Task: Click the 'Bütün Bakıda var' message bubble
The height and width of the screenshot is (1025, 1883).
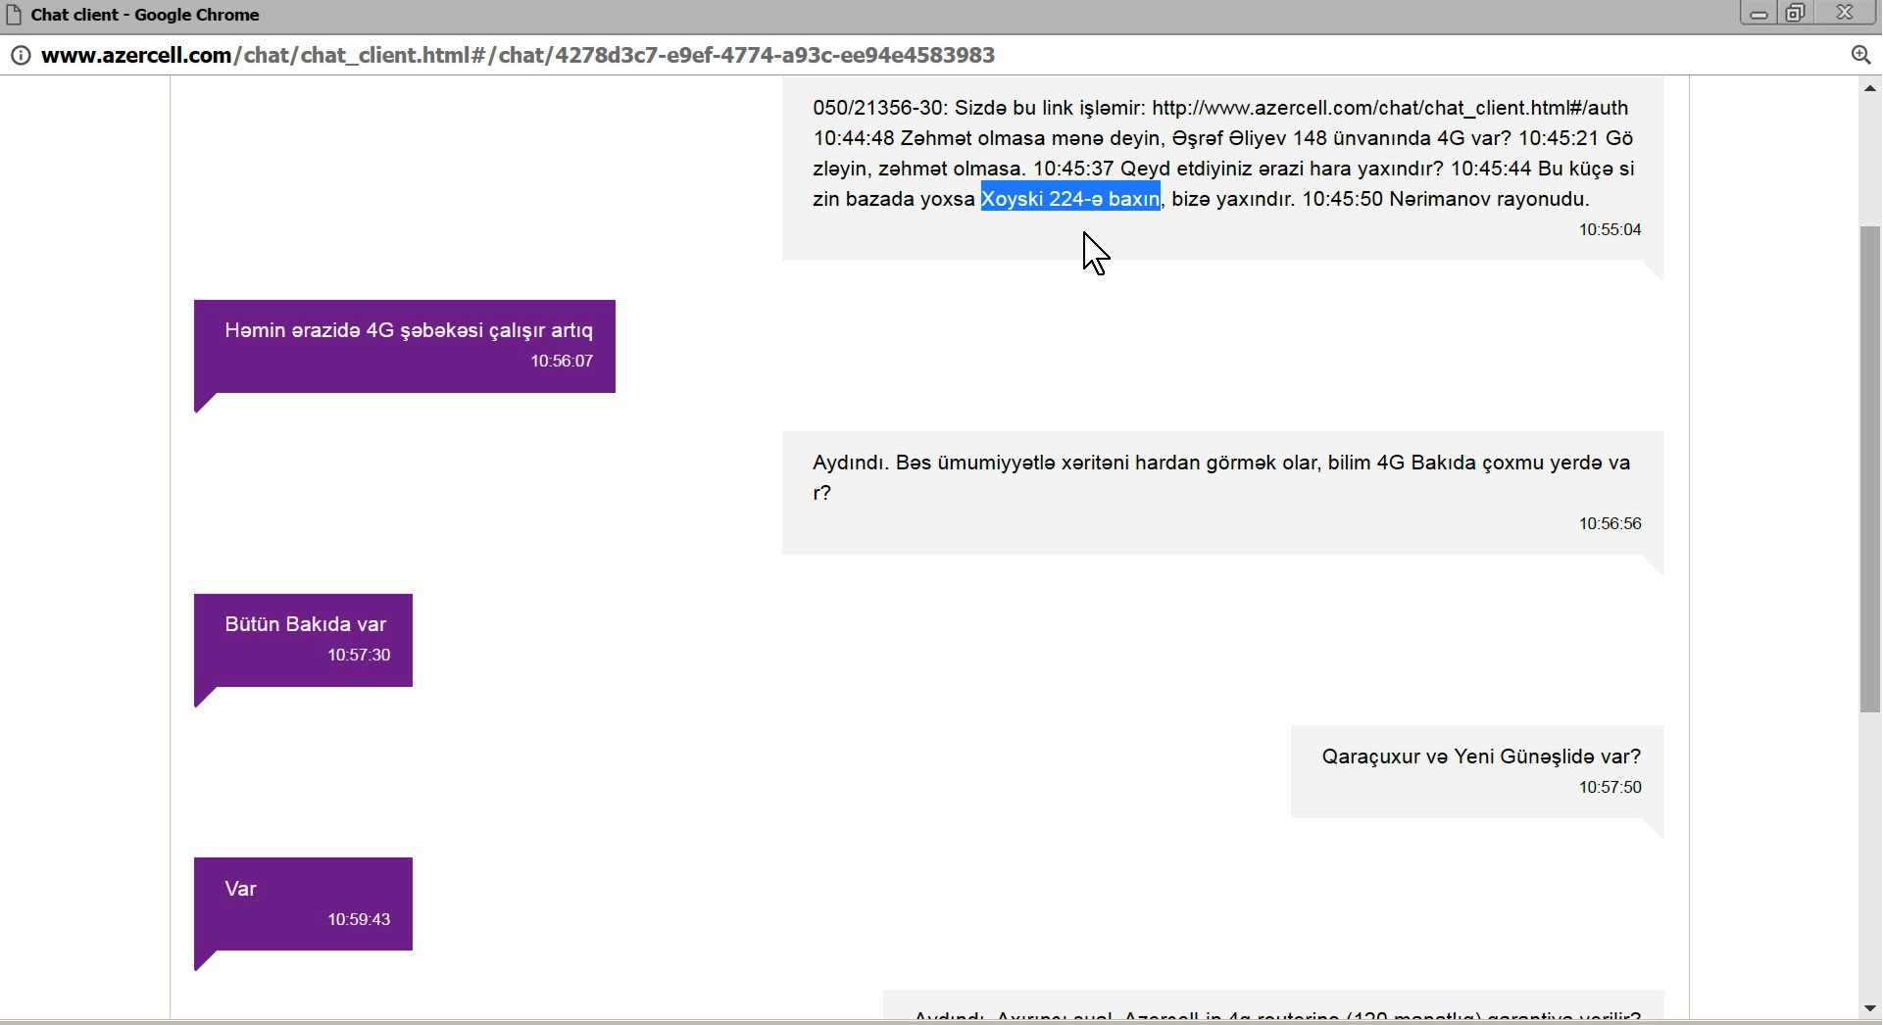Action: tap(305, 625)
